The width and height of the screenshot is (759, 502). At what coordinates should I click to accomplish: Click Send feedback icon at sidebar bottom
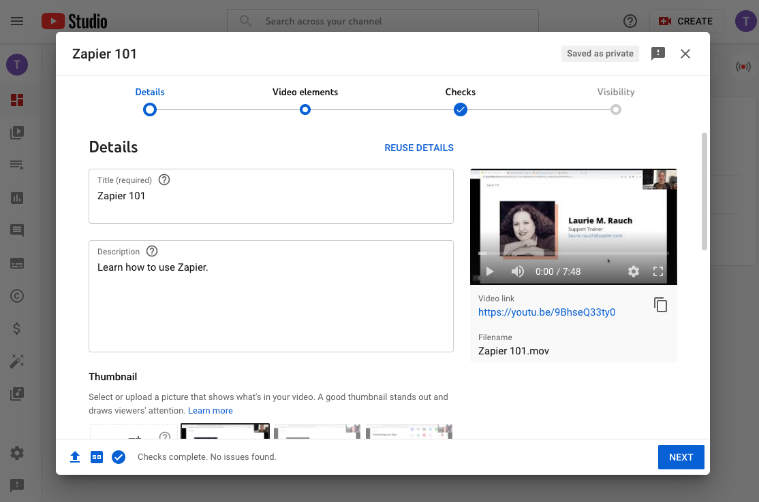click(x=17, y=485)
